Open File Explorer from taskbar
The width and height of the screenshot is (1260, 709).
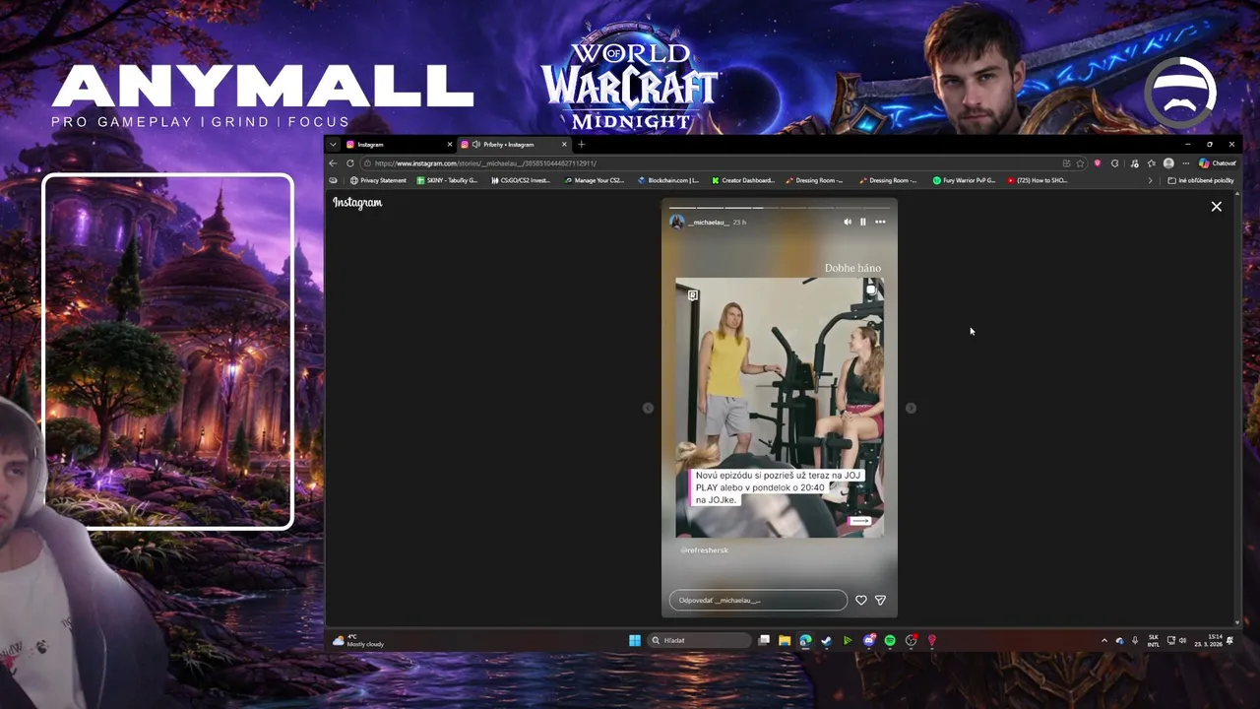(x=785, y=640)
